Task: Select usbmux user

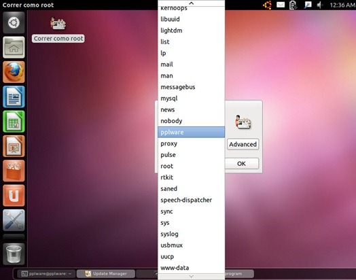Action: click(x=192, y=245)
